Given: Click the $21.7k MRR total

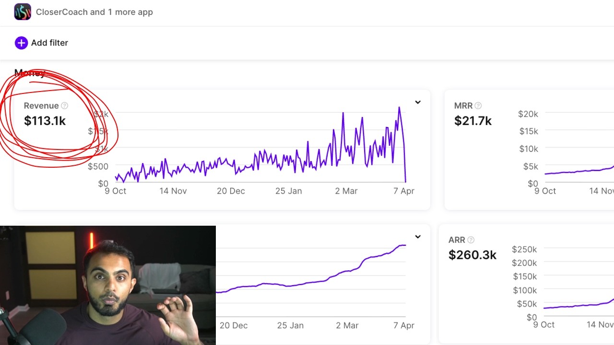Looking at the screenshot, I should pos(472,121).
